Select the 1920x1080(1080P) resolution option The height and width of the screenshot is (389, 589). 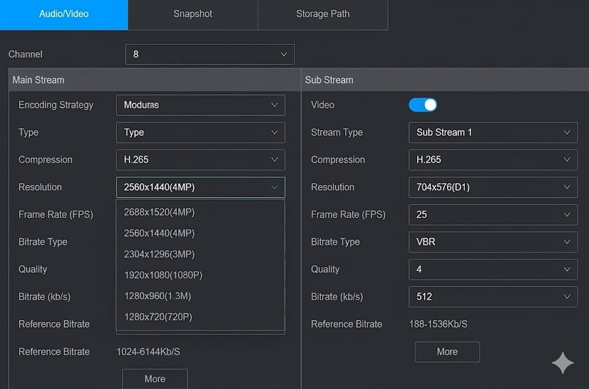163,275
